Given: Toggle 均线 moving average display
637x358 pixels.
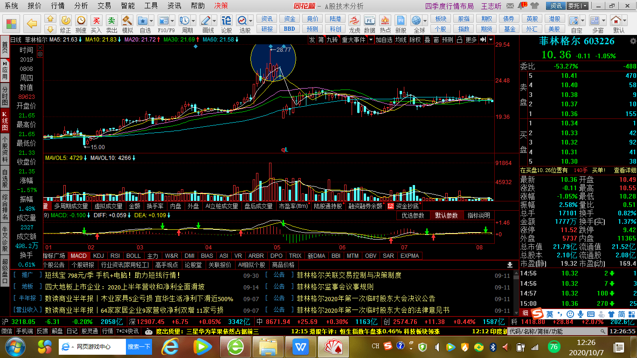Looking at the screenshot, I should coord(401,40).
